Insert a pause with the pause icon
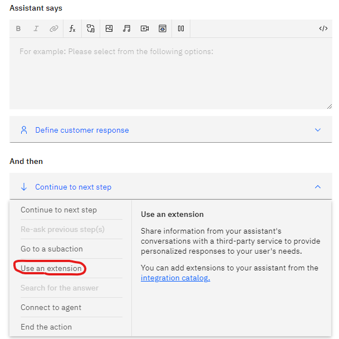The image size is (339, 339). pyautogui.click(x=181, y=28)
